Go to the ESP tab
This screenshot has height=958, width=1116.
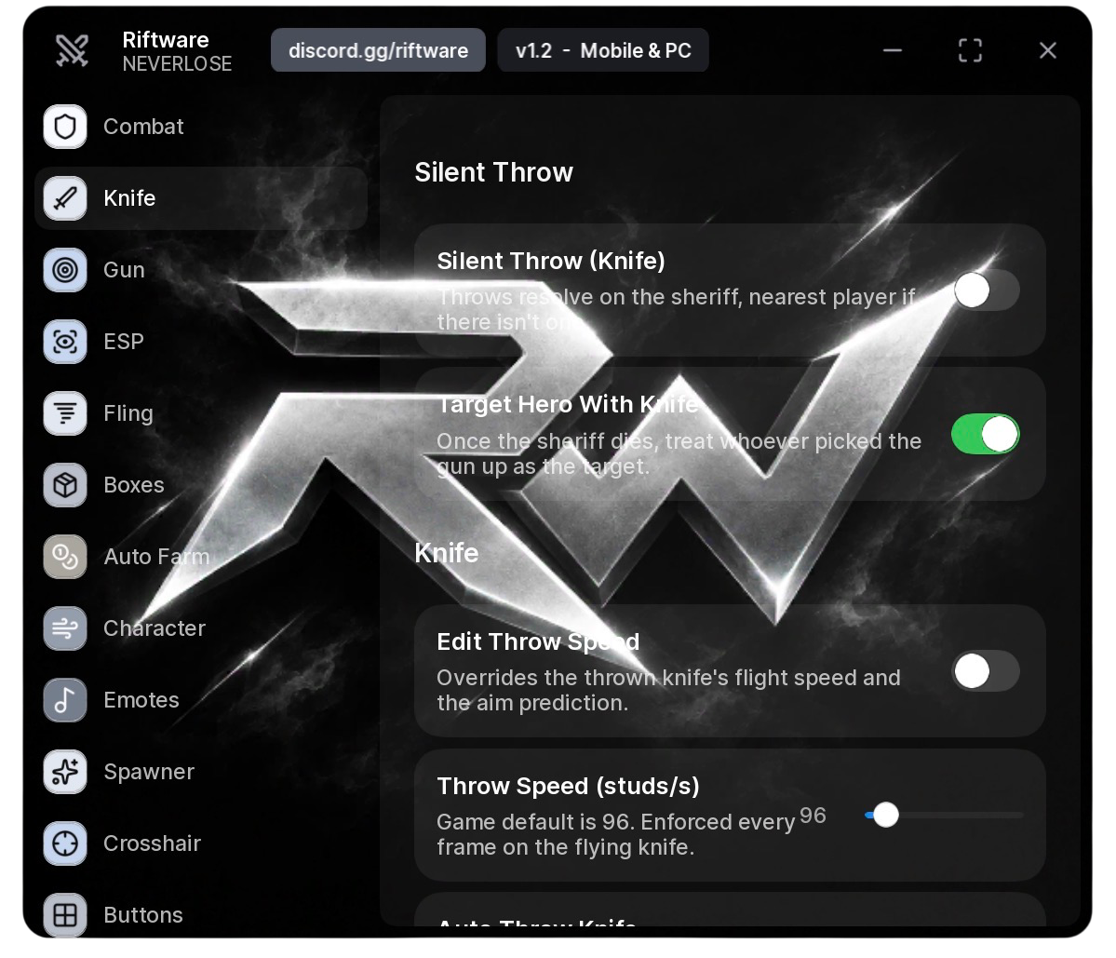coord(201,342)
